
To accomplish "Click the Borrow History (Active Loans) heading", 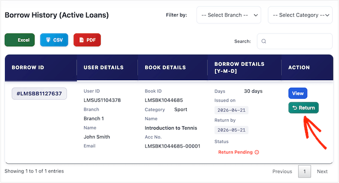I will 57,15.
